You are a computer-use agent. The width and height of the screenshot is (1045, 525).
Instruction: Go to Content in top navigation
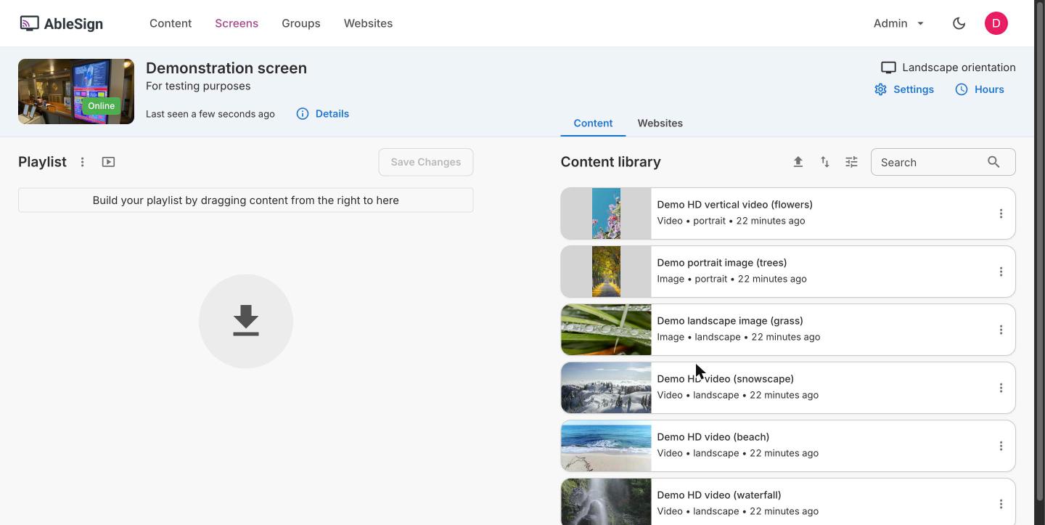(171, 23)
